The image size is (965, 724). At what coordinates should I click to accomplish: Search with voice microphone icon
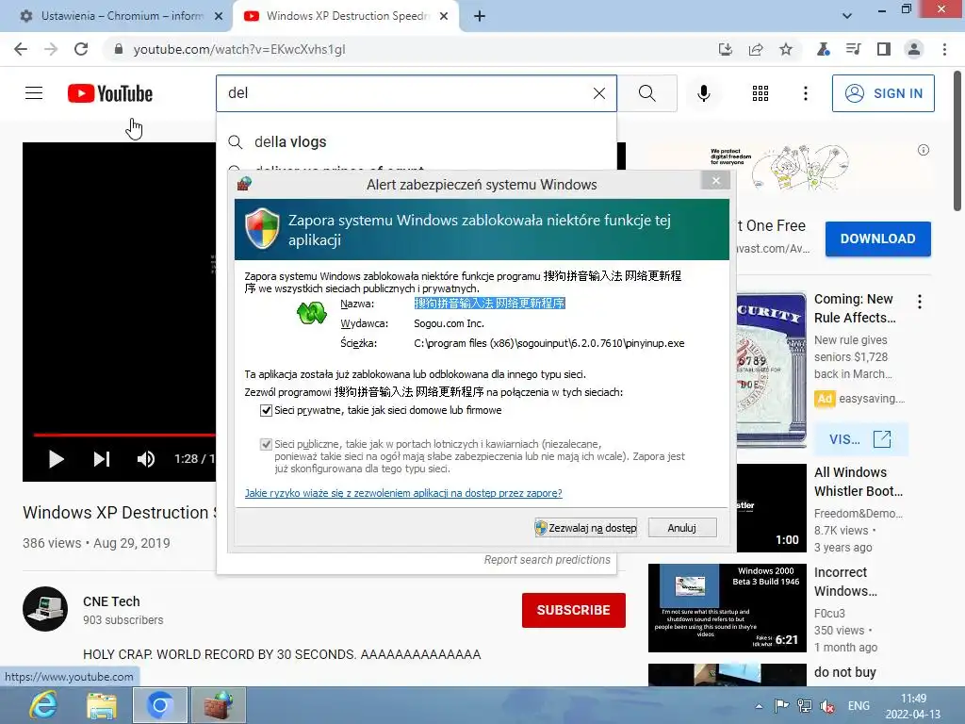click(x=703, y=93)
